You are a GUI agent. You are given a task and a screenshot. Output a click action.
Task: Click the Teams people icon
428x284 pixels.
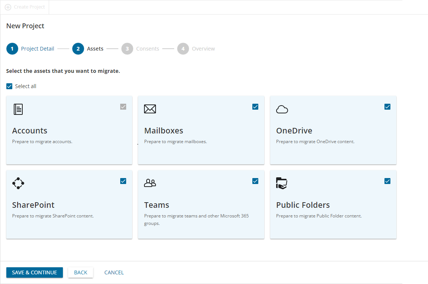150,183
